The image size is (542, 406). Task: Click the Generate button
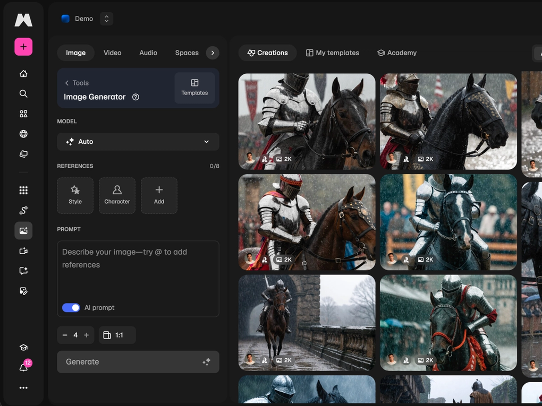[x=138, y=362]
